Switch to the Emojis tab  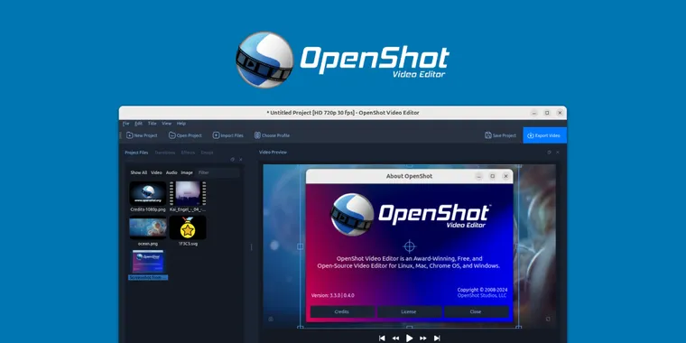(x=208, y=153)
